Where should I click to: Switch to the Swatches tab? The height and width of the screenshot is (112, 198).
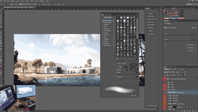tap(179, 8)
